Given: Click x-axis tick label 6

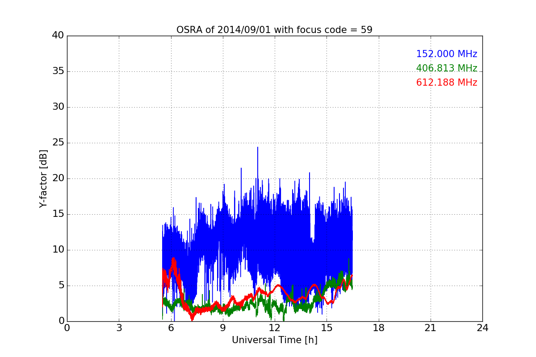Looking at the screenshot, I should click(171, 328).
